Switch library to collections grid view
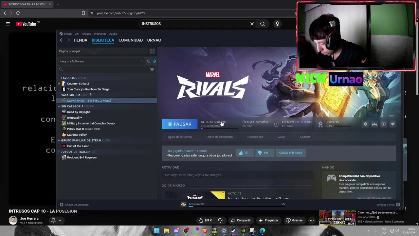This screenshot has height=236, width=419. tap(152, 51)
